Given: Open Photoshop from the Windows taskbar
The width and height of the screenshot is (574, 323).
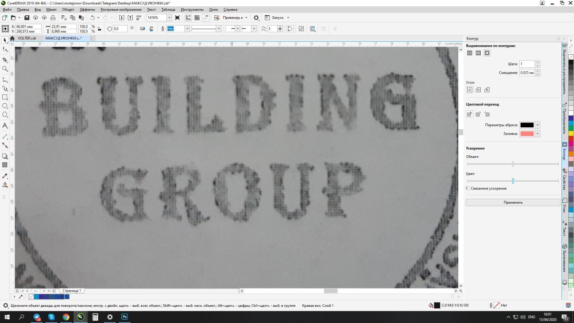Looking at the screenshot, I should [x=125, y=317].
